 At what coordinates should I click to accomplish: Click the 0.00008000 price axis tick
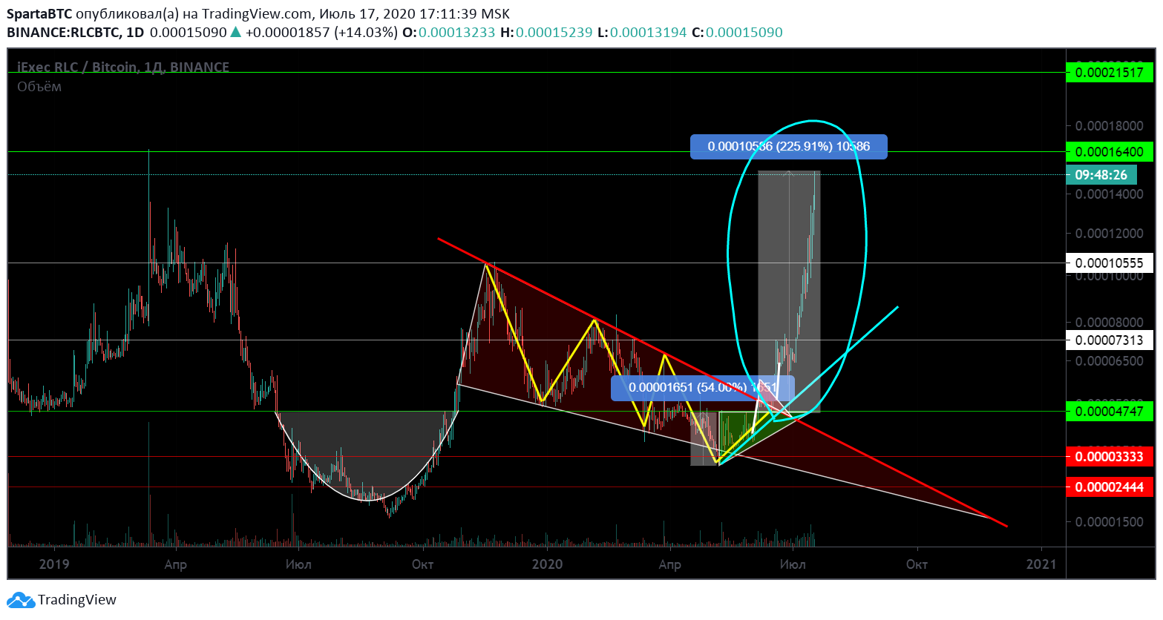tap(1109, 323)
